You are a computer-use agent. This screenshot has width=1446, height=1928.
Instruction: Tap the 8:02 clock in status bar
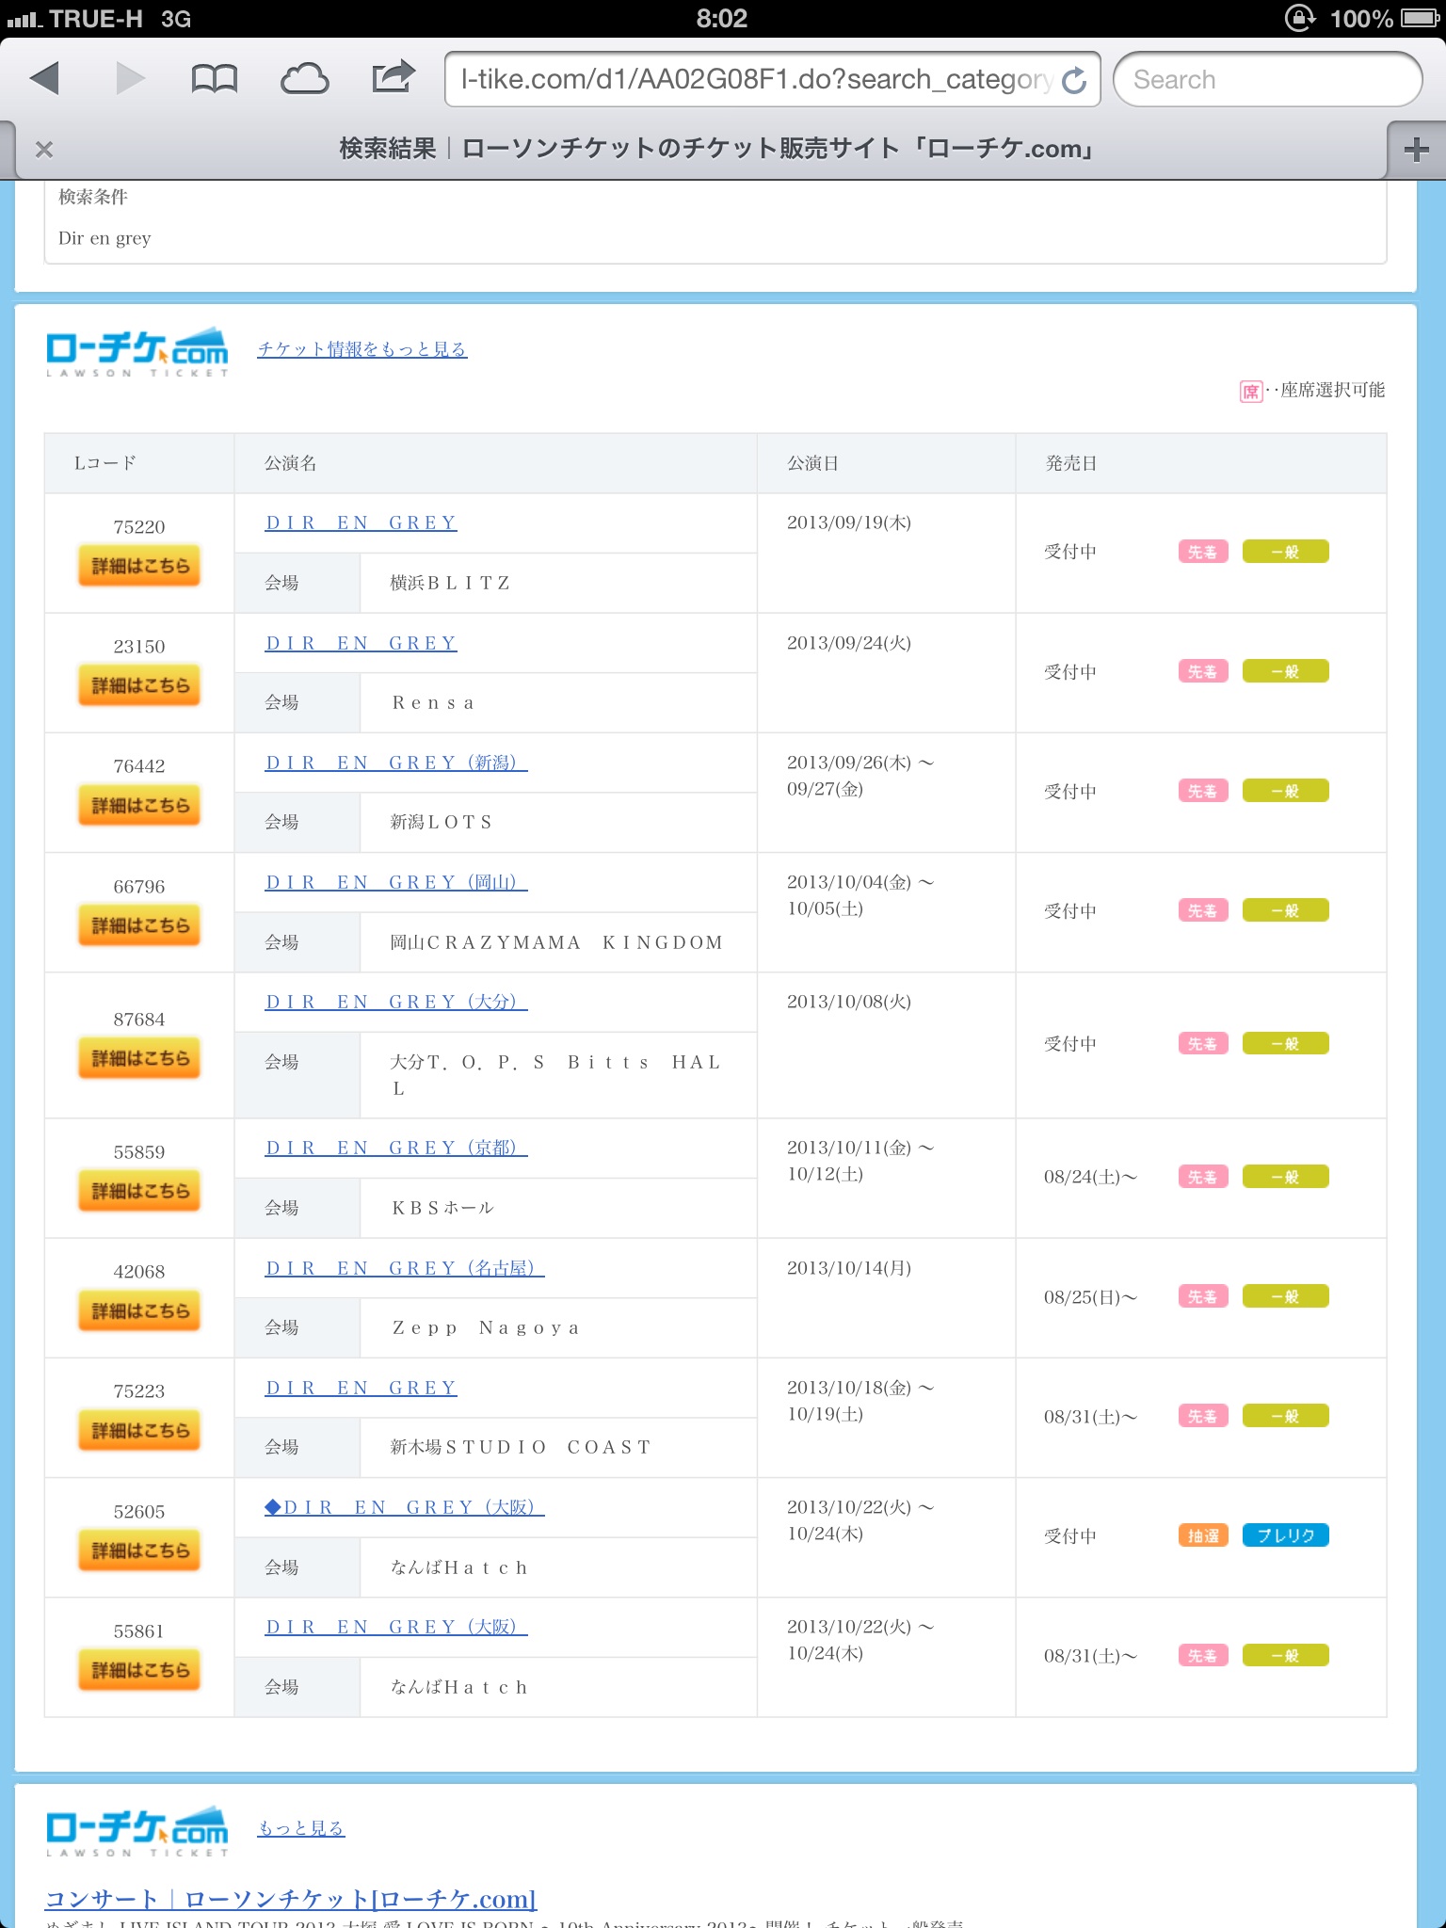tap(722, 18)
